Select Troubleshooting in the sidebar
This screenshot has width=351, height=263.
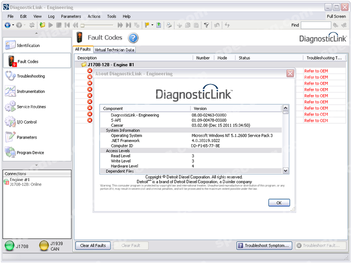(x=31, y=76)
